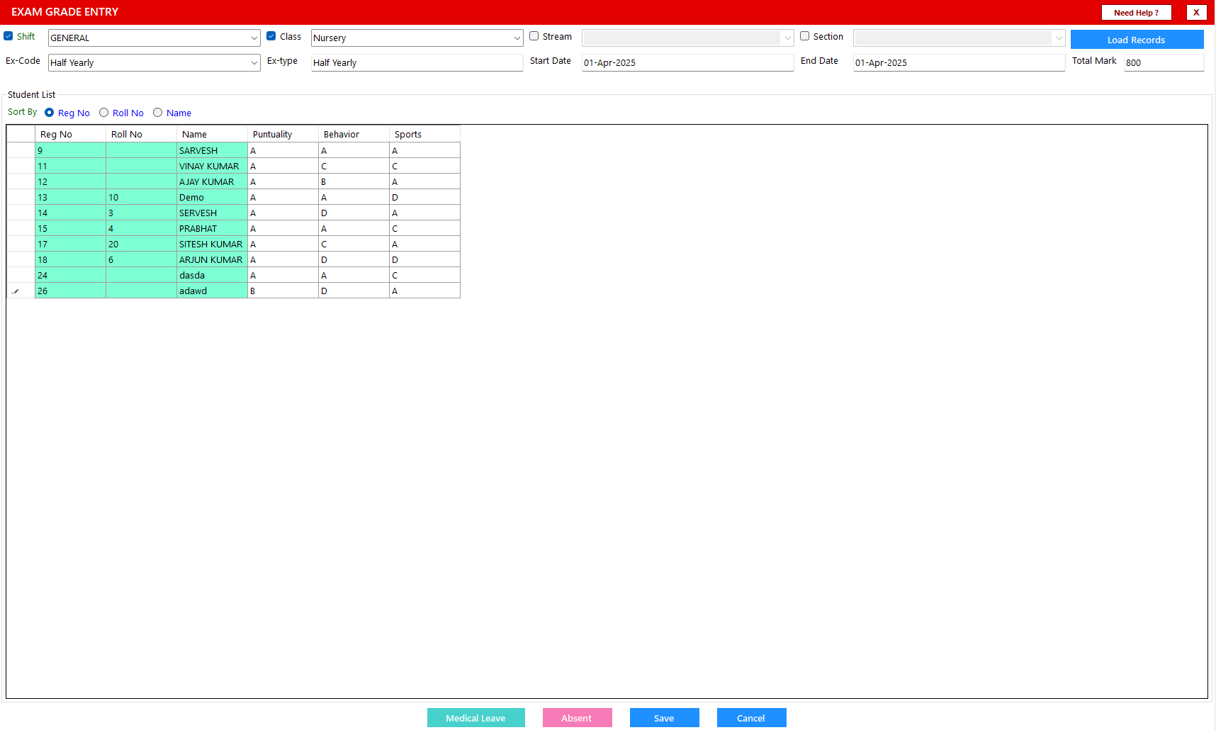Select the AJAY KUMAR name cell

tap(213, 181)
